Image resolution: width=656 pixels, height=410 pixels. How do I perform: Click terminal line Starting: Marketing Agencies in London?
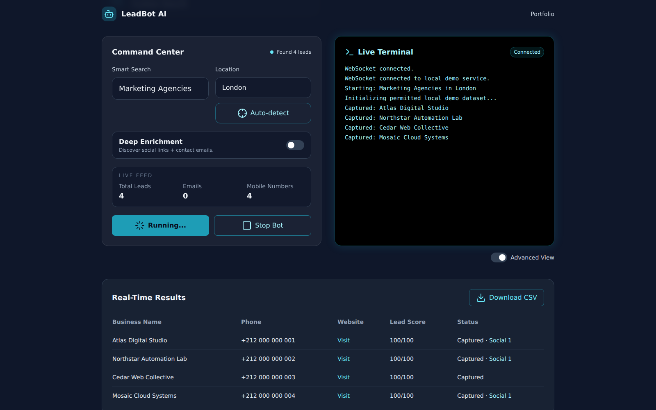(x=410, y=89)
